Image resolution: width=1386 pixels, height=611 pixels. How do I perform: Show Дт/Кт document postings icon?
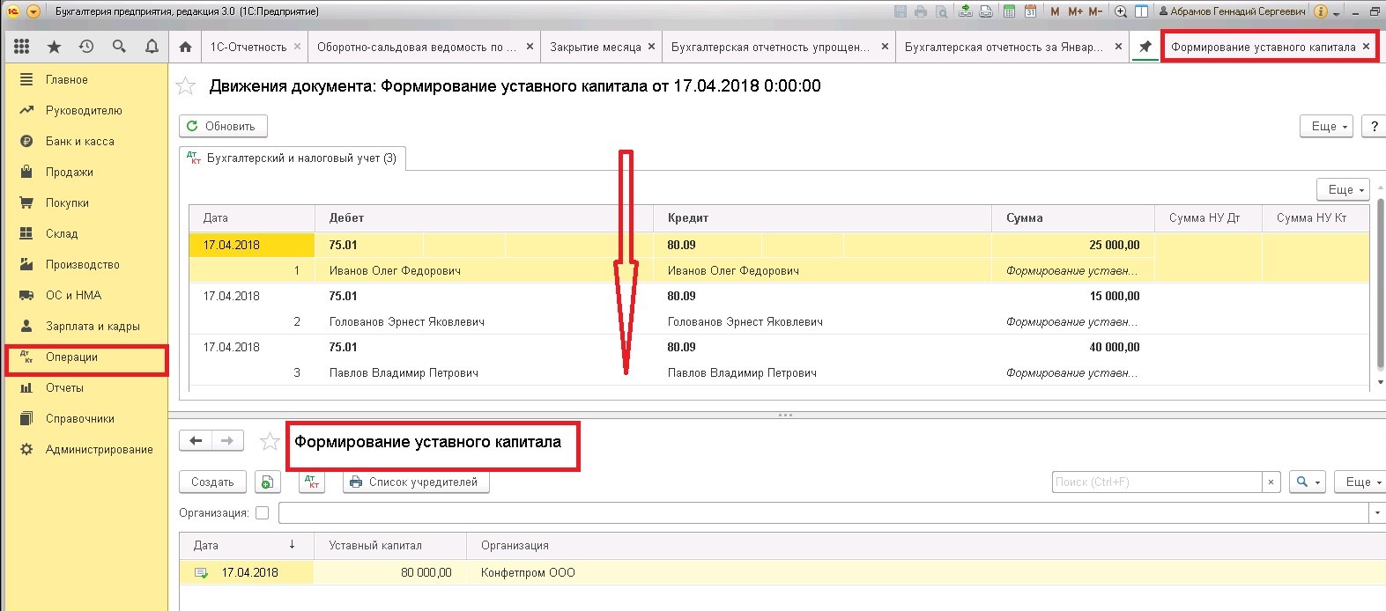(312, 482)
